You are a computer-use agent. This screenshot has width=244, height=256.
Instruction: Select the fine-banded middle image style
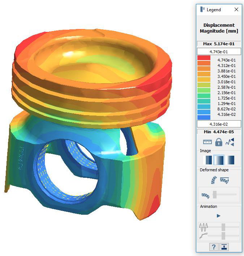coord(219,160)
